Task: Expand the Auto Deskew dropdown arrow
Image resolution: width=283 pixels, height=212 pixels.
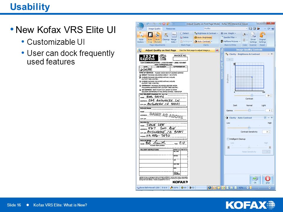Action: click(x=145, y=42)
